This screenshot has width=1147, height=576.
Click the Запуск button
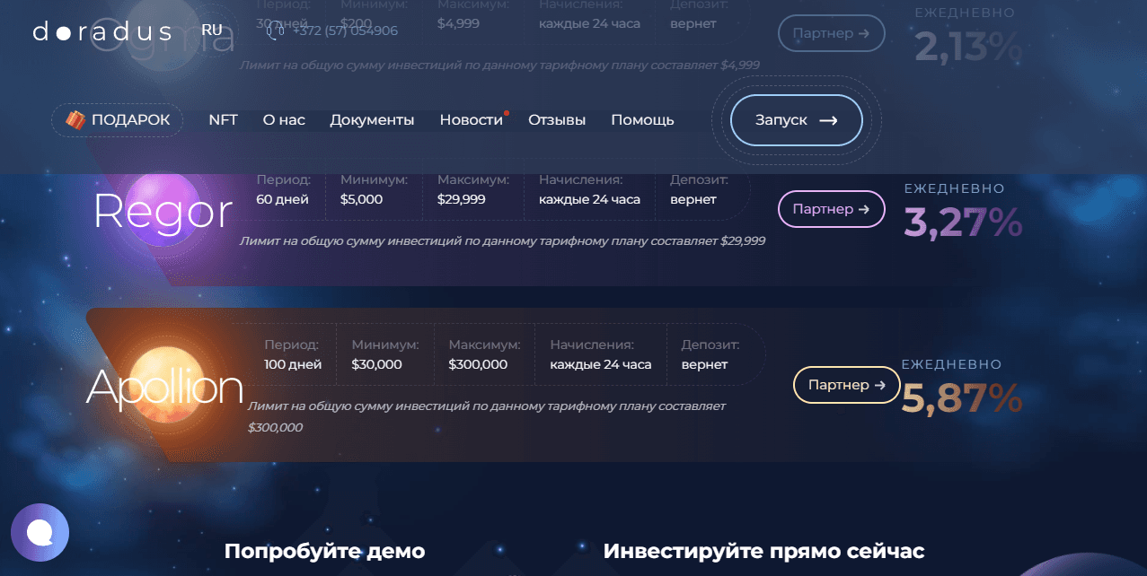coord(795,119)
